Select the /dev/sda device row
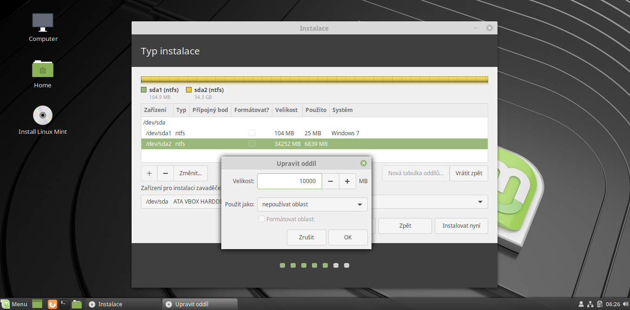This screenshot has height=310, width=630. coord(314,123)
